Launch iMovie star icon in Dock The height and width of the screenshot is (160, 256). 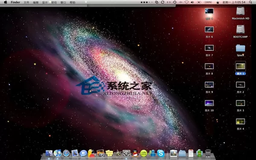(x=118, y=153)
